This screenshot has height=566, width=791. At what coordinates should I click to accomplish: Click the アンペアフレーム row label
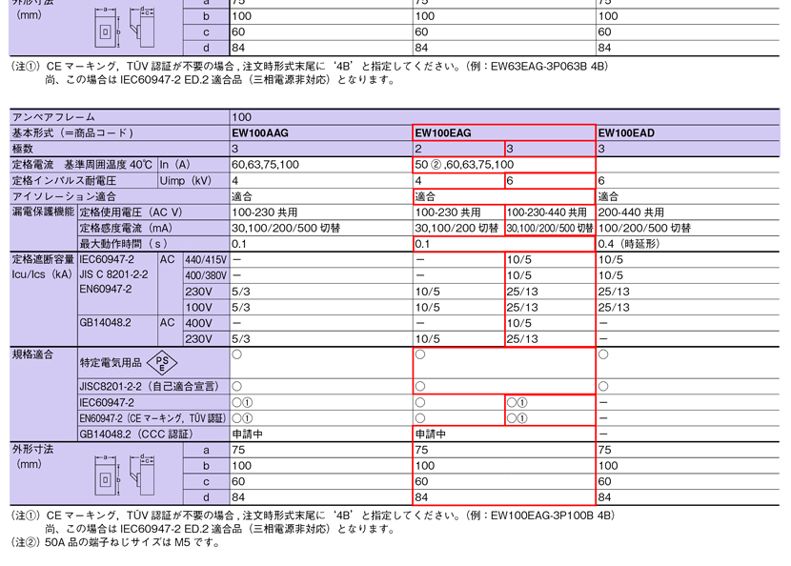pyautogui.click(x=53, y=117)
